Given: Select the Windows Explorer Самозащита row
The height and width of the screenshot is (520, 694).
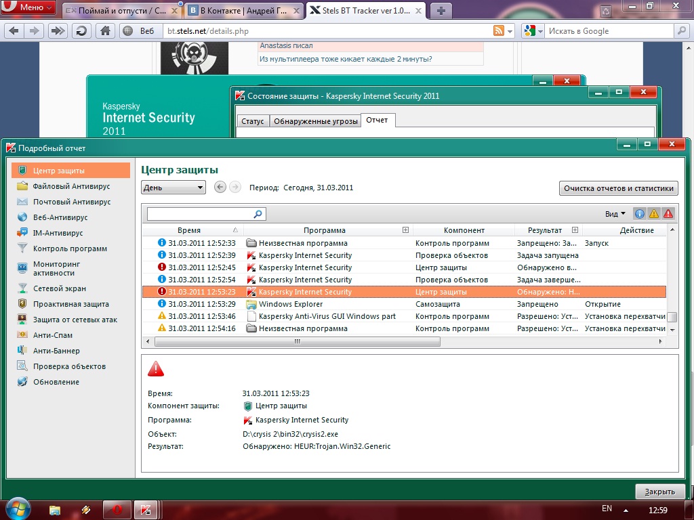Looking at the screenshot, I should click(x=404, y=304).
